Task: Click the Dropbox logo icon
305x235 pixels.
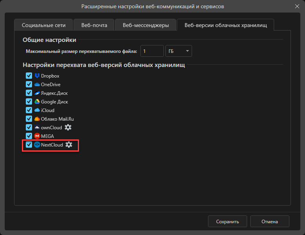Action: [x=37, y=76]
